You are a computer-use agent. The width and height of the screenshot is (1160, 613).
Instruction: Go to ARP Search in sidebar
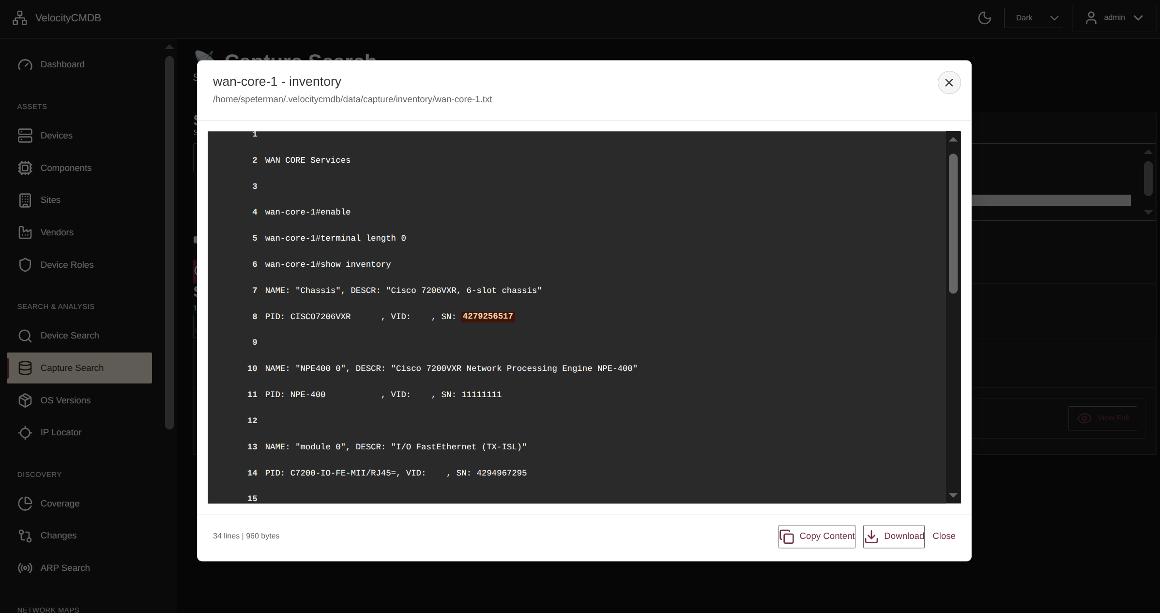pos(65,568)
